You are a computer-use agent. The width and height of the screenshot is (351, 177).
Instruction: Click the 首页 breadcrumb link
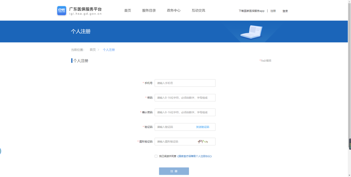click(x=92, y=50)
